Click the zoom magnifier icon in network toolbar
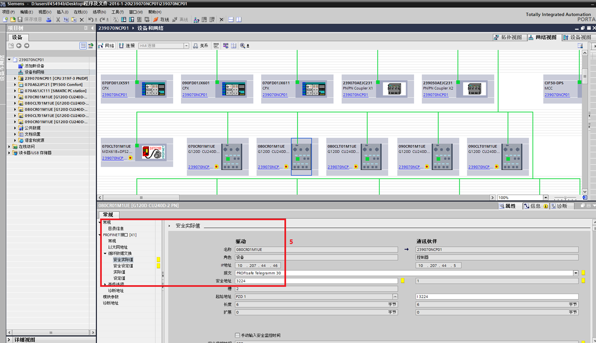The image size is (596, 343). click(243, 46)
